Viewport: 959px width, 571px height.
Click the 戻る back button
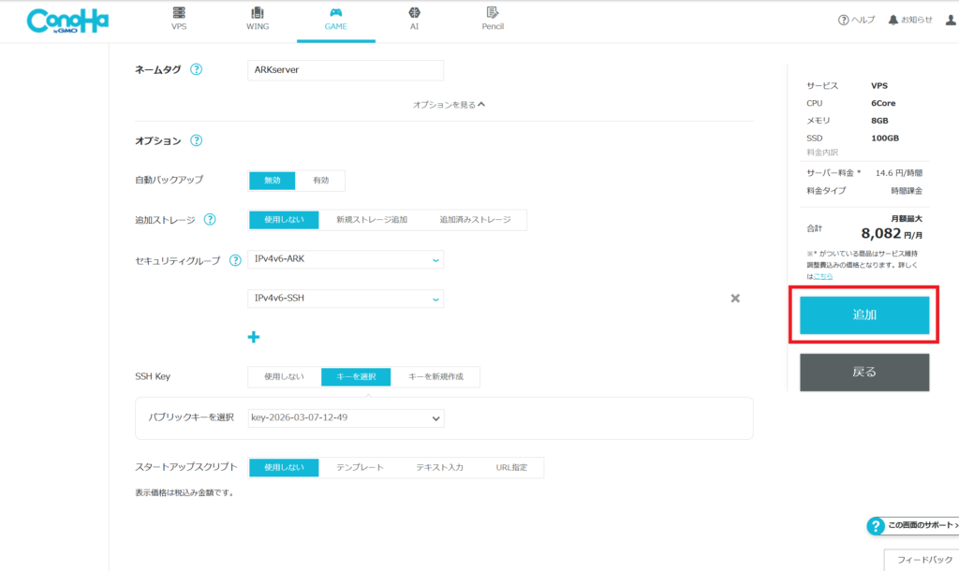pyautogui.click(x=863, y=372)
